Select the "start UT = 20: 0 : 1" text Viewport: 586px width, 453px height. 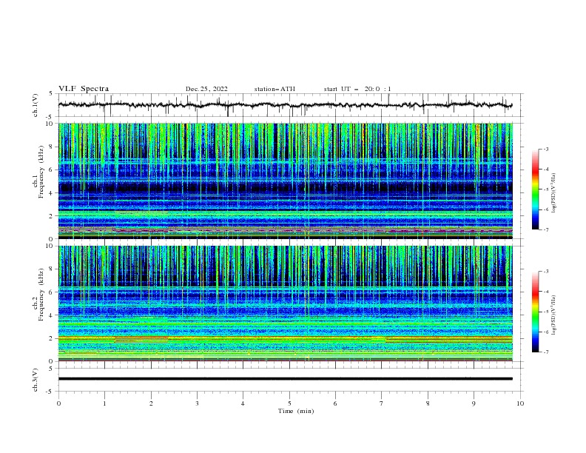pos(357,89)
